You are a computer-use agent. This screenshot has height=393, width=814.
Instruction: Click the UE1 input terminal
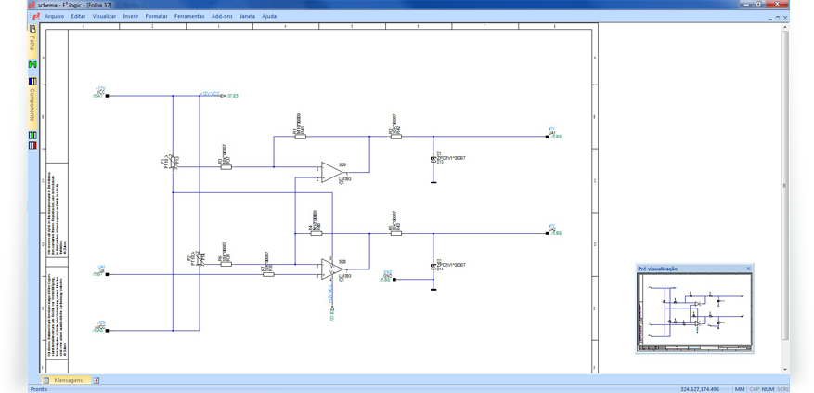107,274
